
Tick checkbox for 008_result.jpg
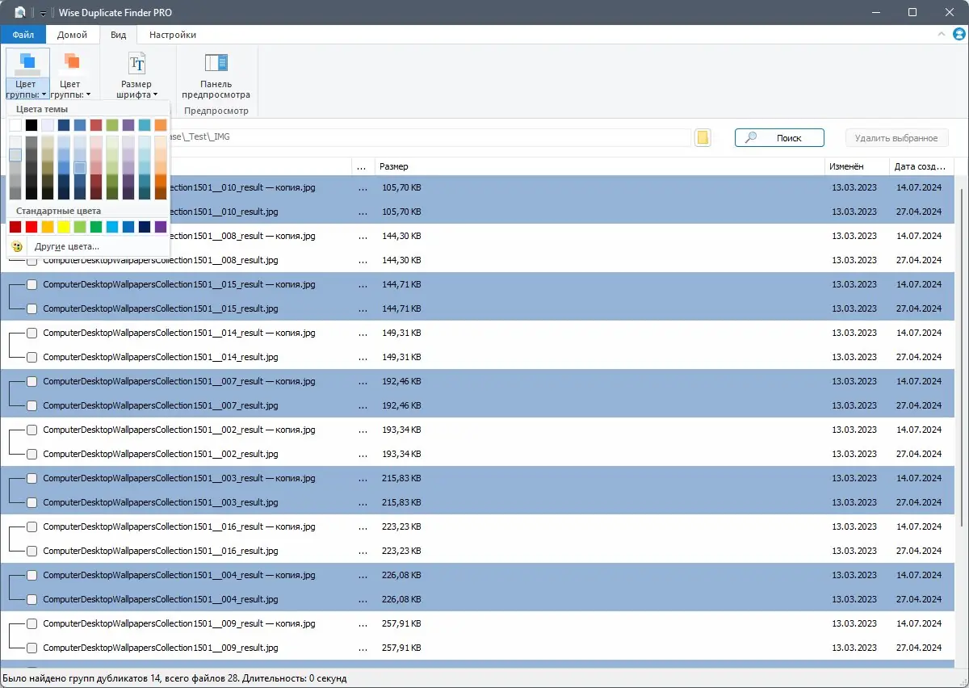pos(32,260)
